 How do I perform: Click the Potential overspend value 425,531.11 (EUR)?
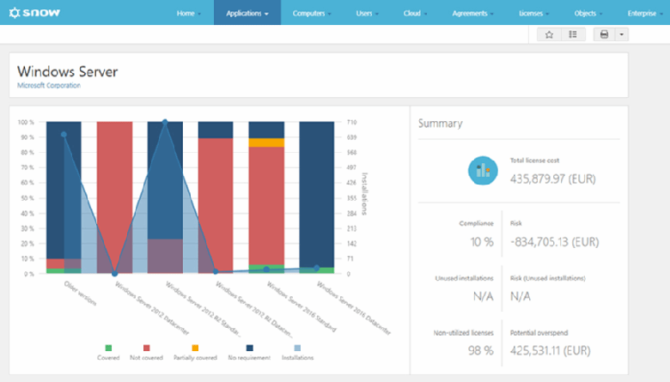551,350
